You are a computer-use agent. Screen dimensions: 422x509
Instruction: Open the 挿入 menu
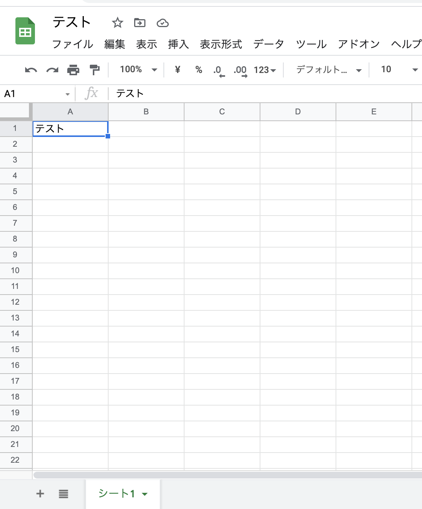(x=178, y=44)
